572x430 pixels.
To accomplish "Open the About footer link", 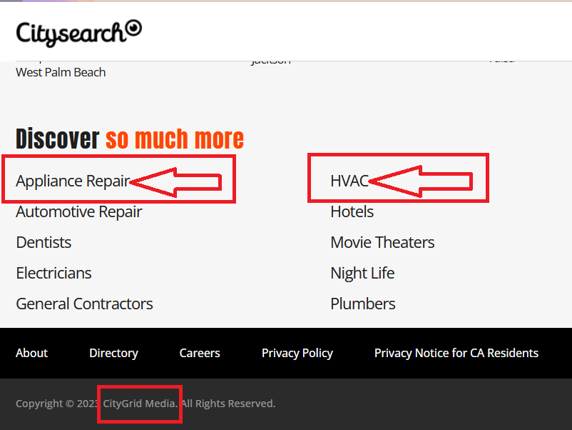I will pyautogui.click(x=31, y=353).
